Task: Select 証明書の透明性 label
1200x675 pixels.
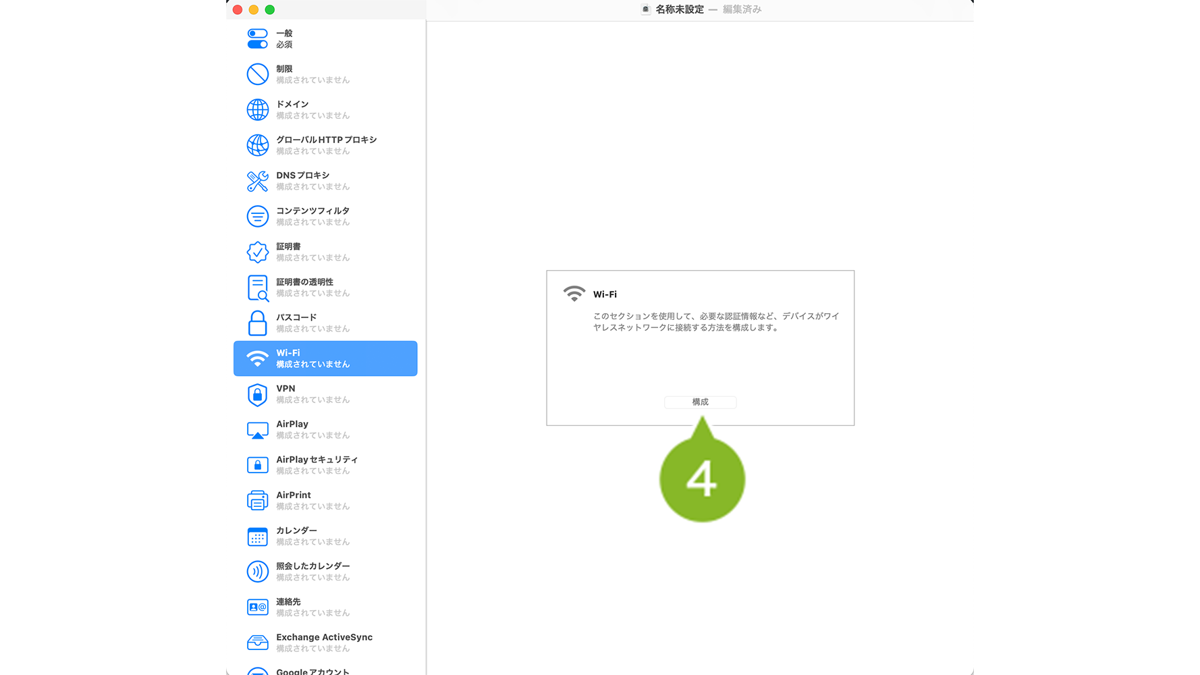Action: [x=304, y=282]
